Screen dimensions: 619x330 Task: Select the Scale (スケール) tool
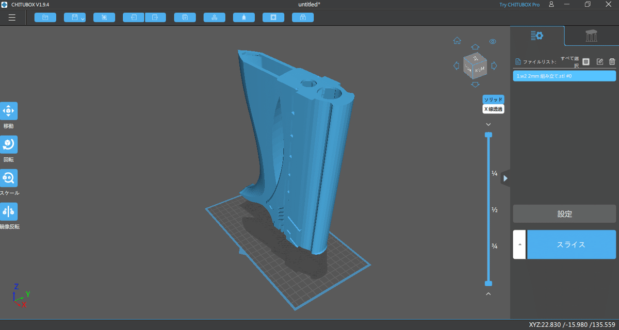point(9,178)
